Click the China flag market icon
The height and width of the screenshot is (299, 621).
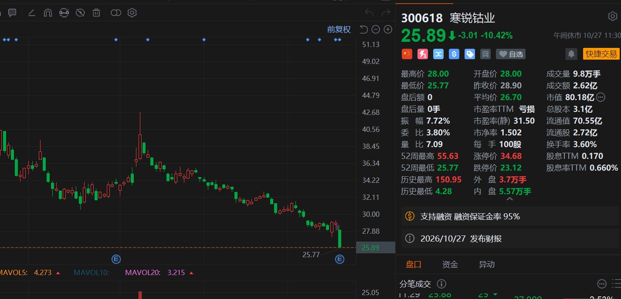(x=407, y=54)
